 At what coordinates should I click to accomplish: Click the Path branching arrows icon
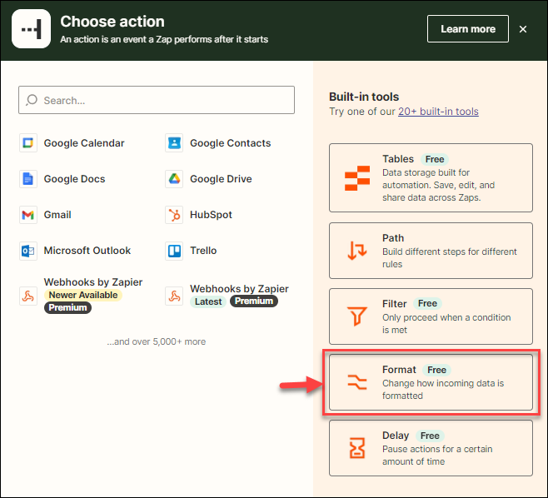click(357, 251)
